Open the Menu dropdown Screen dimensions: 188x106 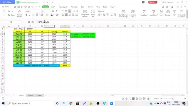(x=6, y=7)
